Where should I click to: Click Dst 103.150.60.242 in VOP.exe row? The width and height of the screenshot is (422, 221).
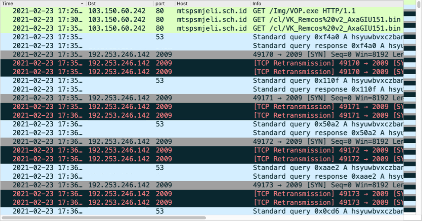tap(117, 11)
